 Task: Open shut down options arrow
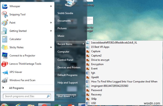click(74, 96)
